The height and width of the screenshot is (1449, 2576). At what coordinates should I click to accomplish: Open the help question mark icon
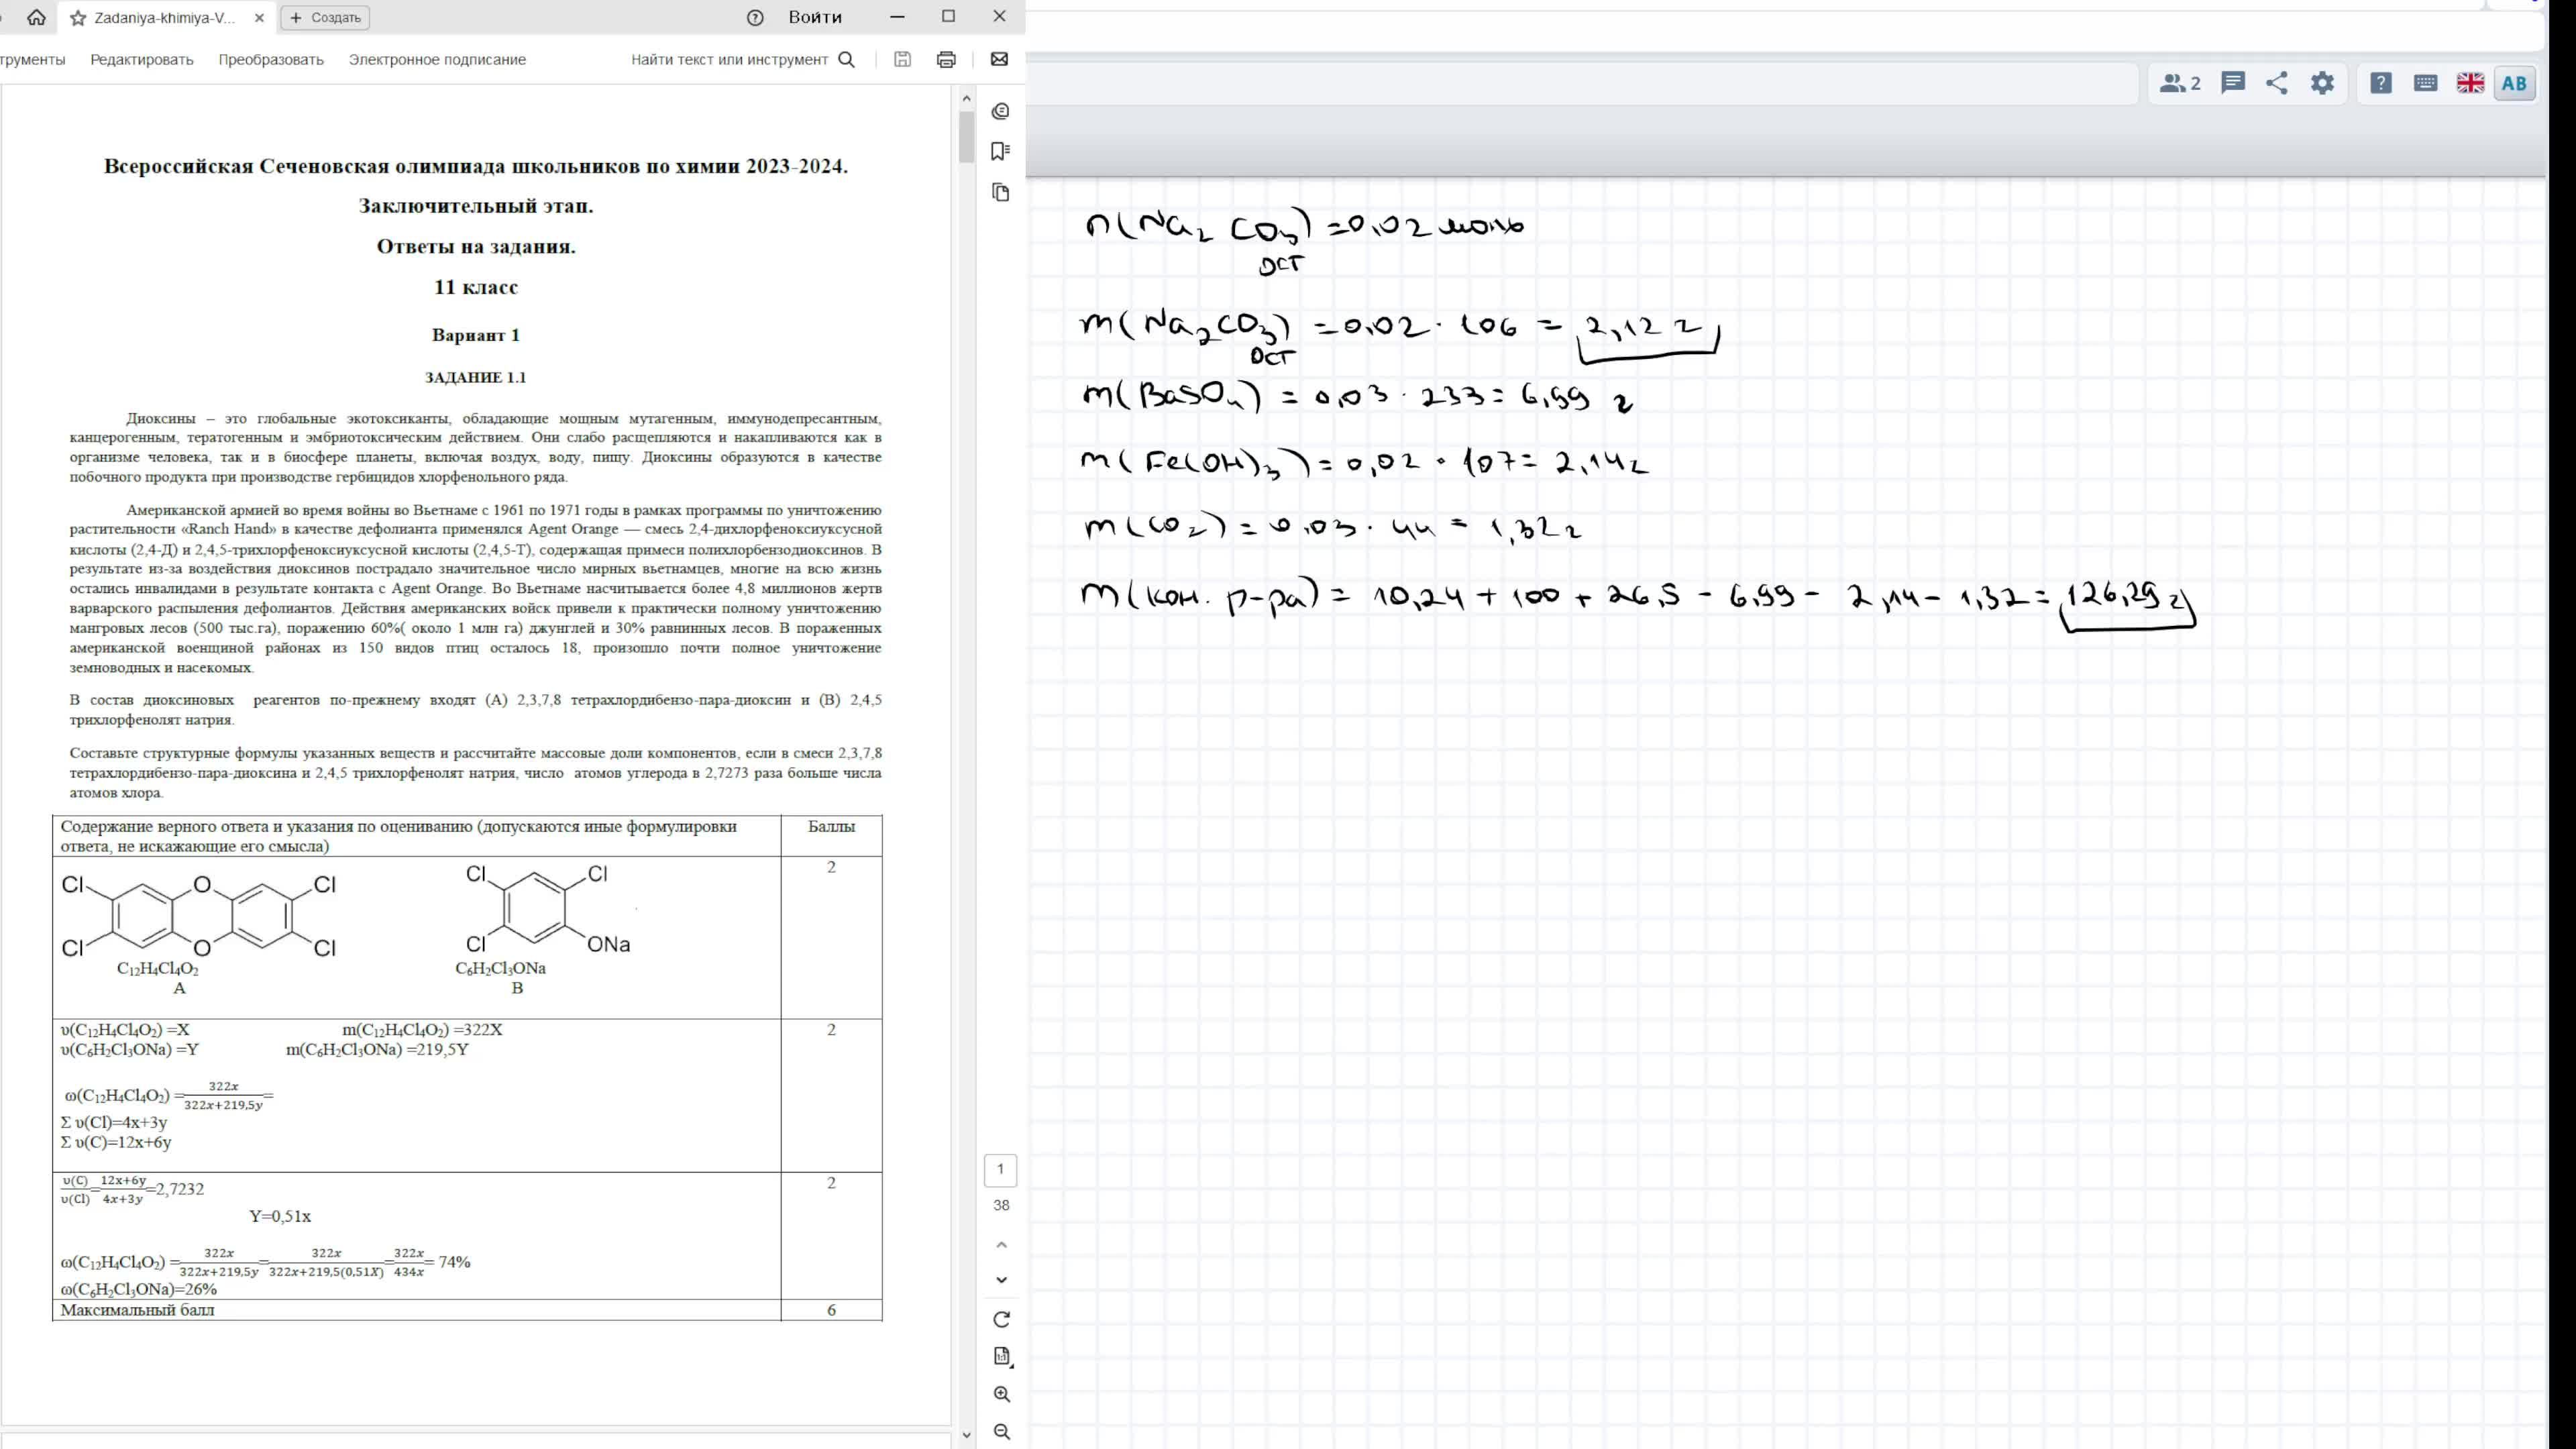[x=2381, y=83]
